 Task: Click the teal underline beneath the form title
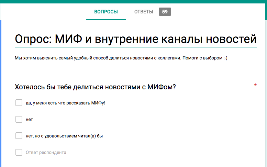tap(135, 46)
